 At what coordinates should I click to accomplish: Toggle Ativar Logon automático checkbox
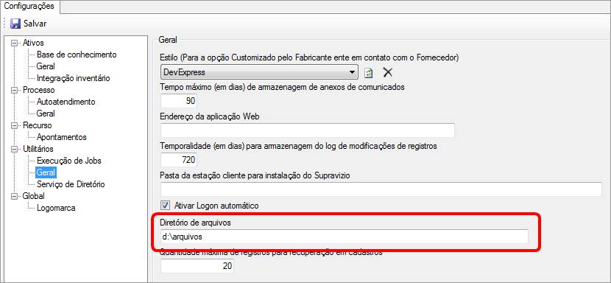coord(166,205)
